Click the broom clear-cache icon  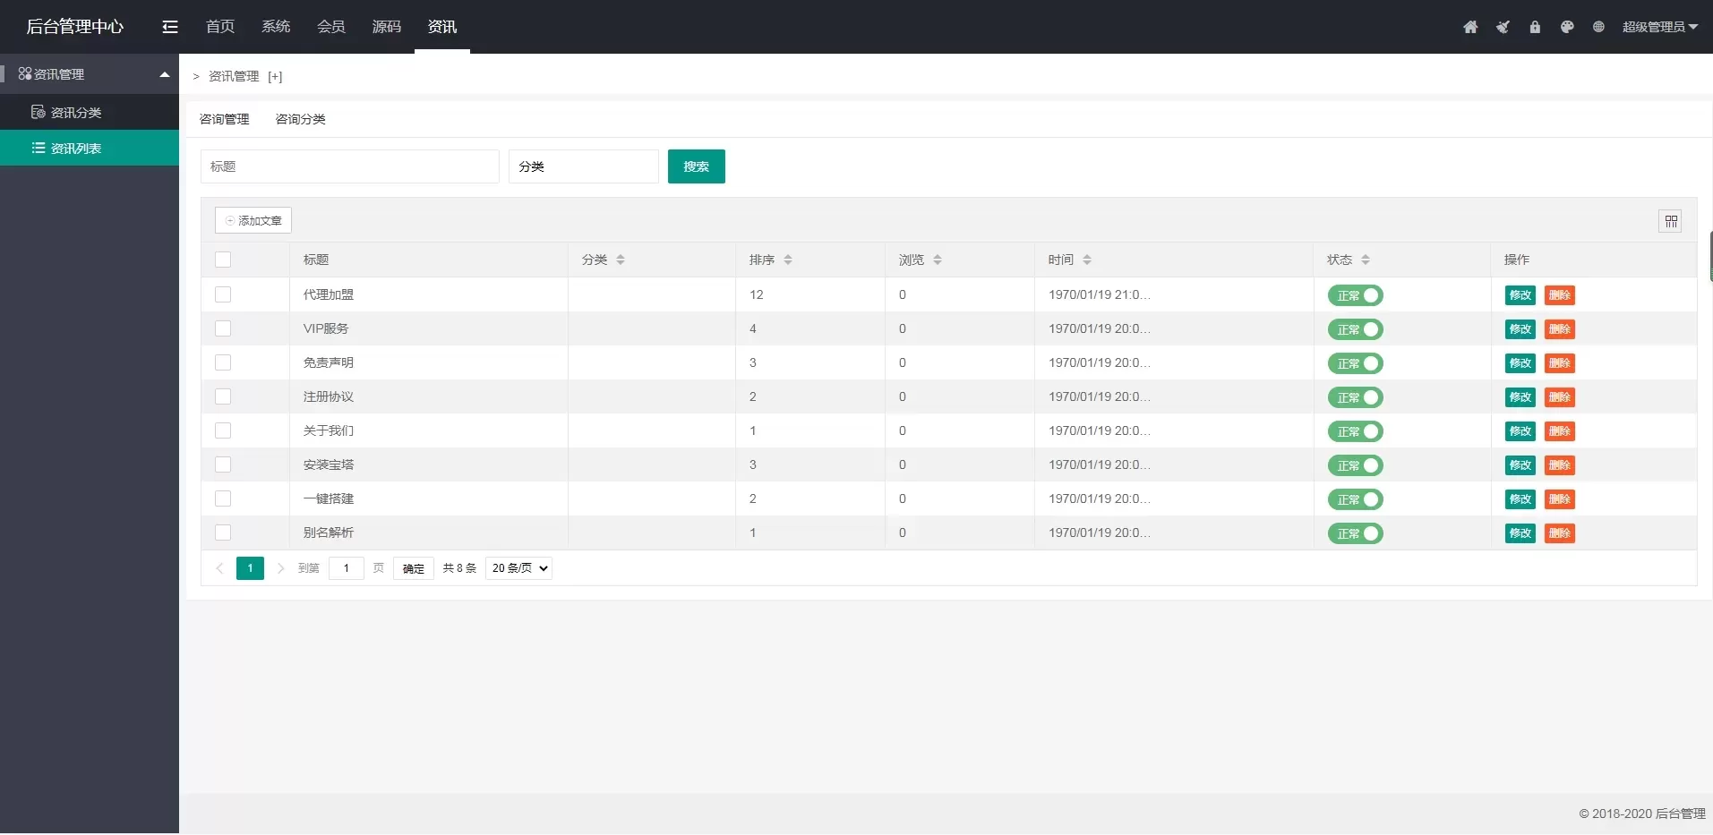[x=1503, y=27]
